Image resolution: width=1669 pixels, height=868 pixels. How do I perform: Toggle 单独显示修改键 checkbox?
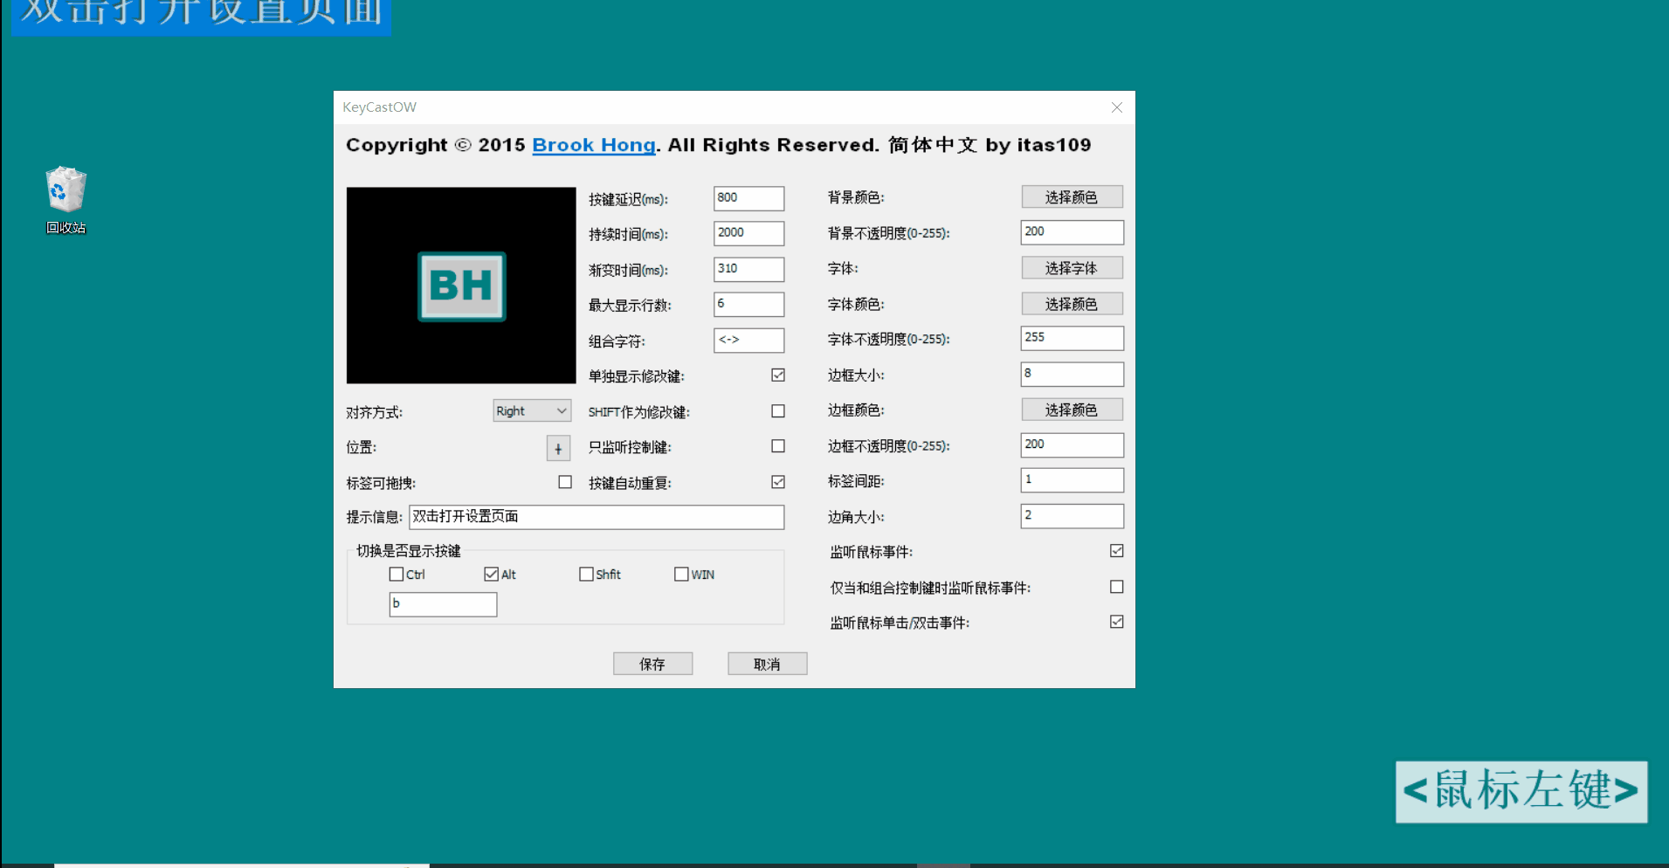[x=778, y=375]
